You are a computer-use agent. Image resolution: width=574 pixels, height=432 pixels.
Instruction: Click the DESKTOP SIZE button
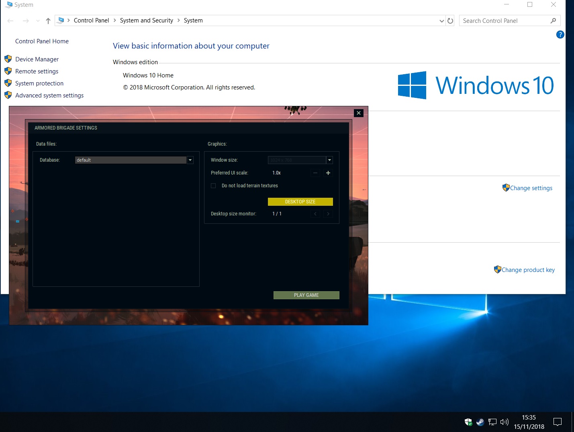pos(300,202)
